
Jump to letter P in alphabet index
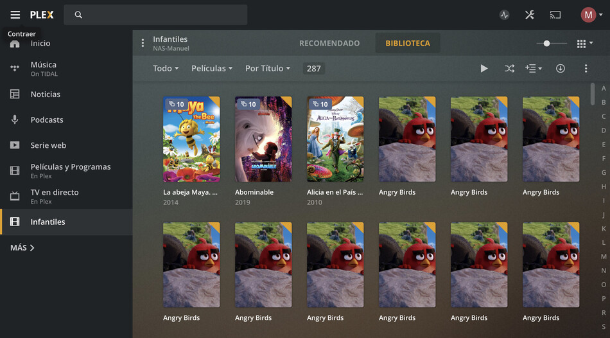point(604,299)
